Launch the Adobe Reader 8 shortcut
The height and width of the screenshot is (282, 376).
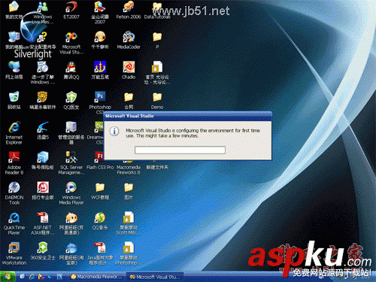pos(14,157)
